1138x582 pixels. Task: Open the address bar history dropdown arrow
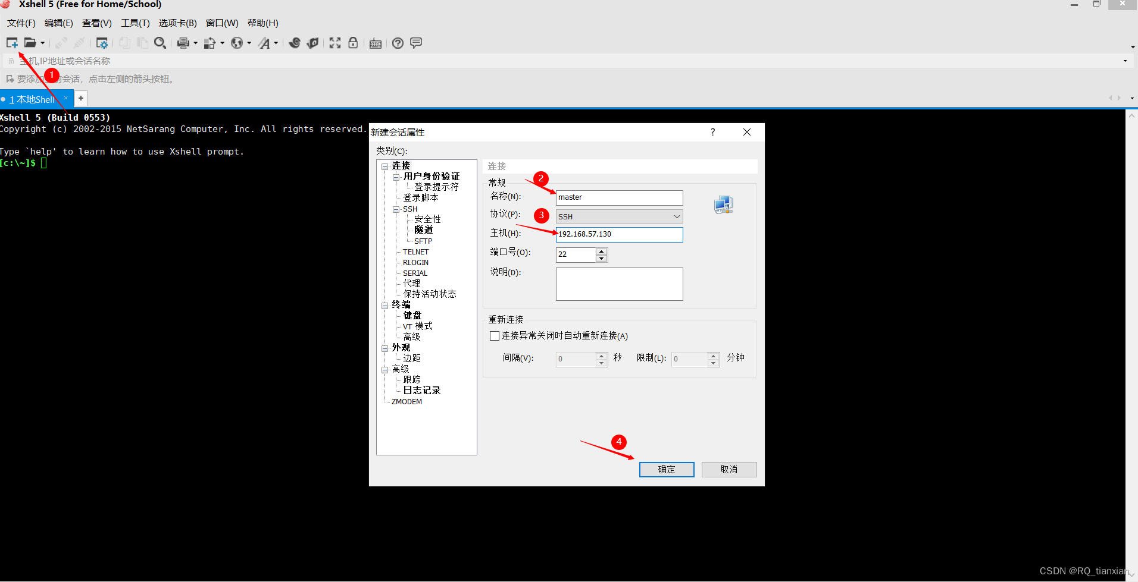[x=1125, y=61]
